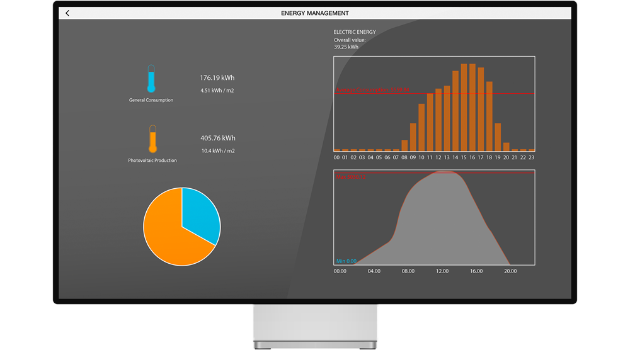Image resolution: width=630 pixels, height=350 pixels.
Task: Click the ELECTRIC ENERGY heading
Action: click(x=355, y=32)
